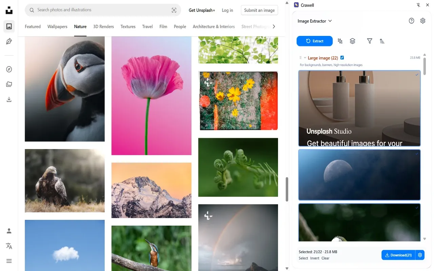Open the AI sparkle enhance tool
Screen dimensions: 434x271
click(x=340, y=41)
